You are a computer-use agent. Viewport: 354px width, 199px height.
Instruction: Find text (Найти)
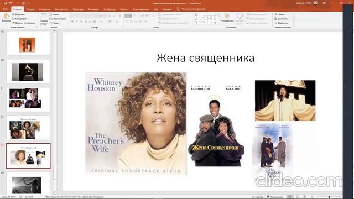click(279, 14)
